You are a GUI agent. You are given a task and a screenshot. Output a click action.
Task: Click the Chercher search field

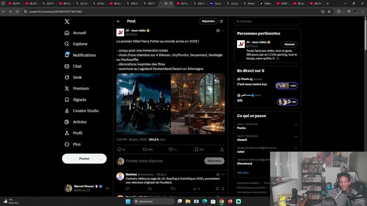(x=267, y=21)
